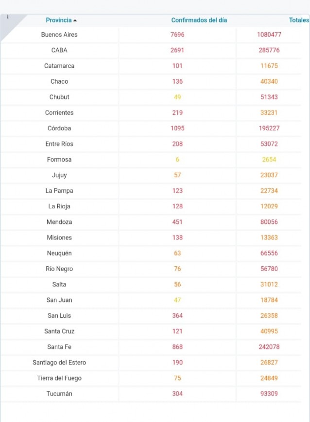The image size is (310, 422).
Task: Click the CABA province name
Action: (x=59, y=50)
